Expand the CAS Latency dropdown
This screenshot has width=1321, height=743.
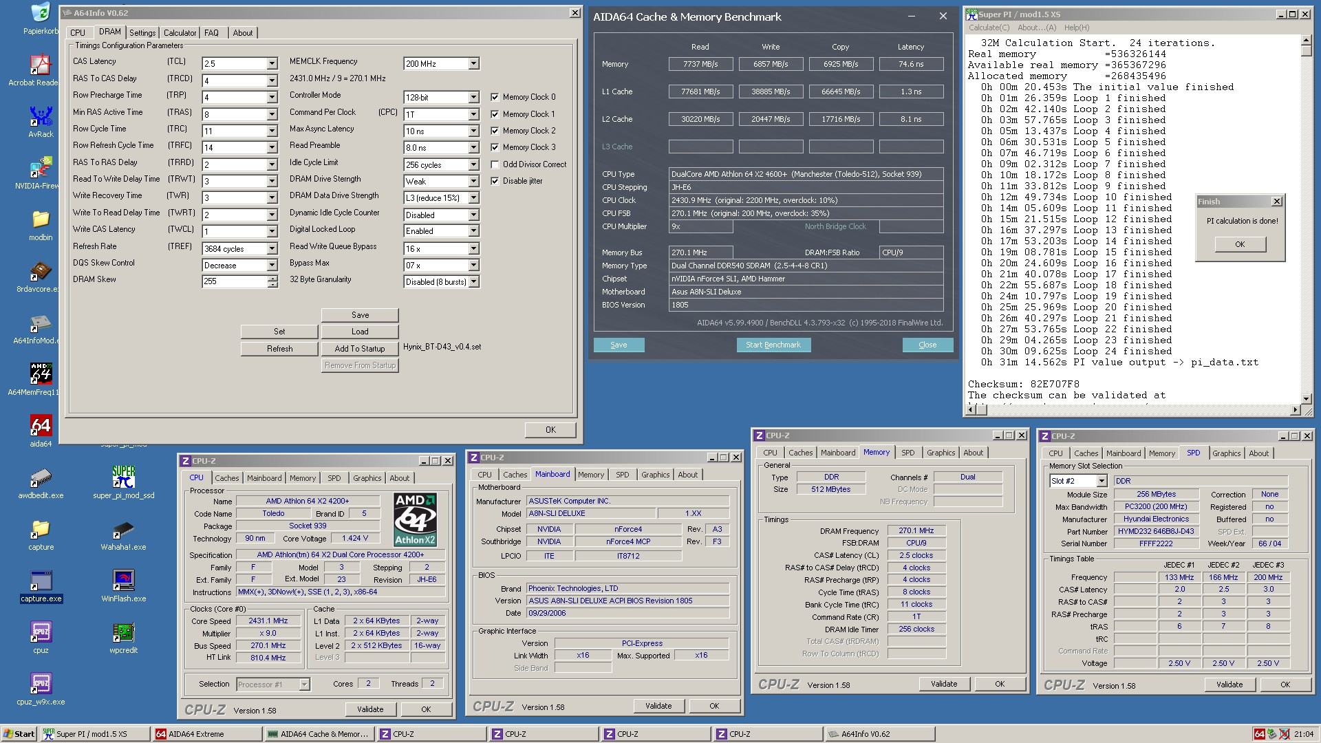[272, 63]
